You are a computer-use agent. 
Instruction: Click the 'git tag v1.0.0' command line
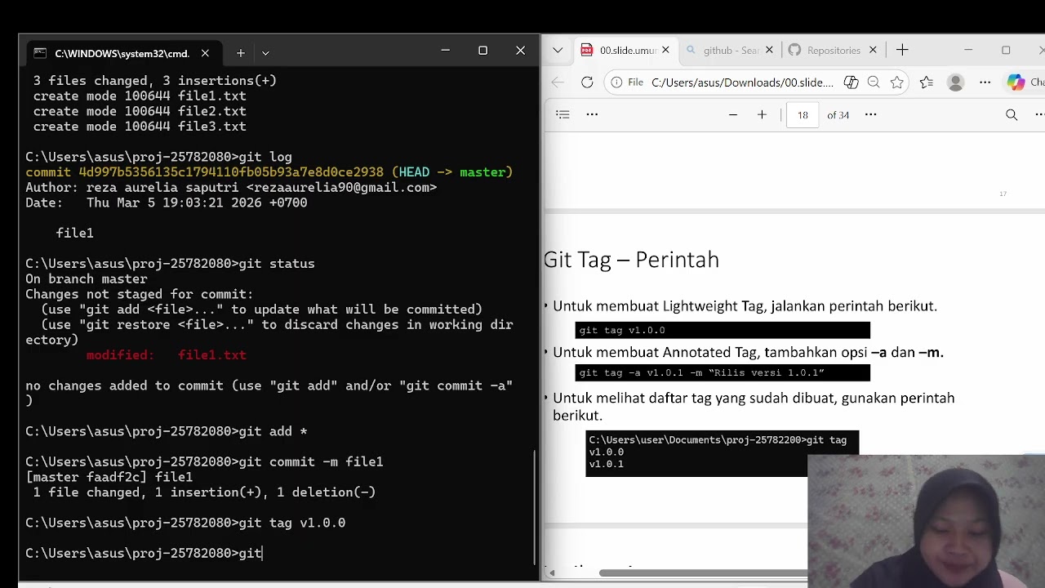[185, 523]
